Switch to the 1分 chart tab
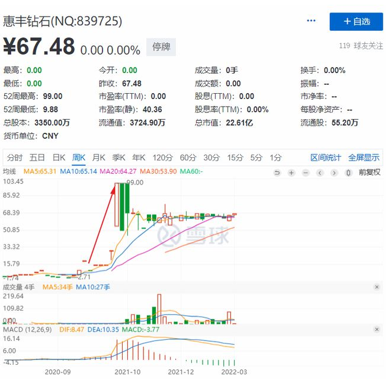The height and width of the screenshot is (379, 388). pyautogui.click(x=275, y=158)
